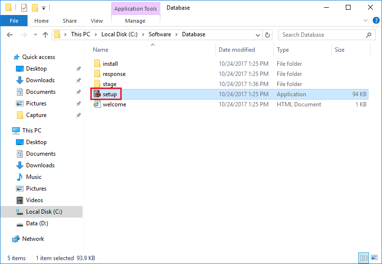382x264 pixels.
Task: Open Desktop under This PC
Action: [x=36, y=142]
